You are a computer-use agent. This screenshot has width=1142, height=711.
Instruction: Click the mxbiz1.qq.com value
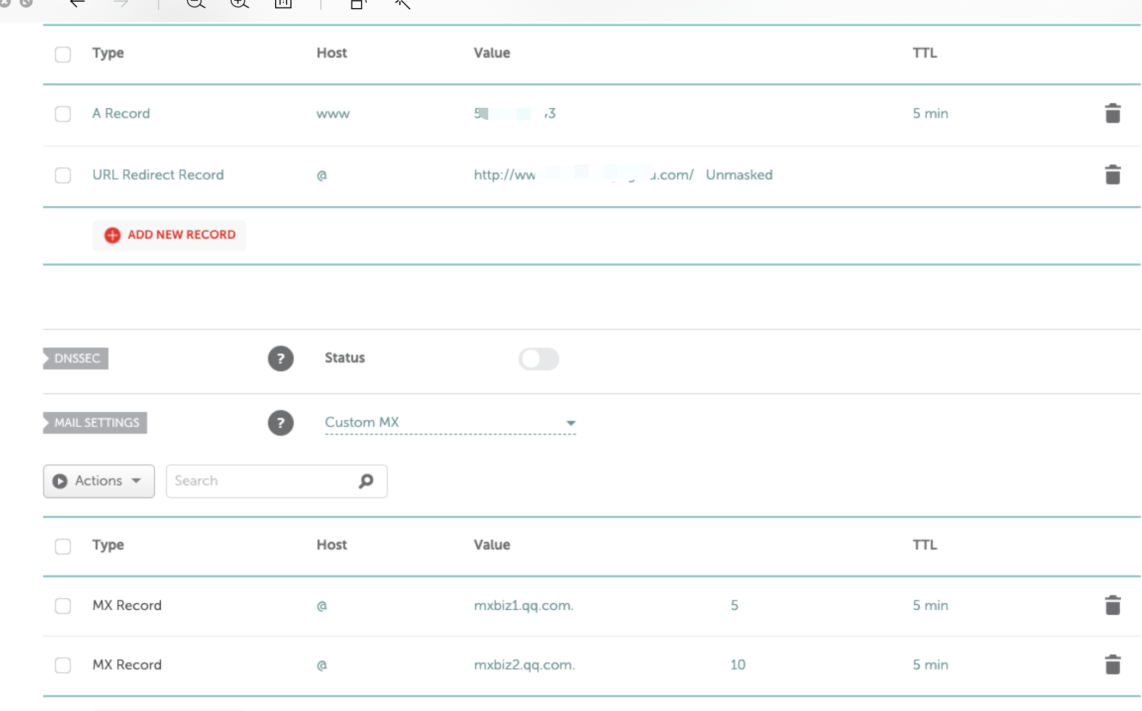(x=524, y=605)
